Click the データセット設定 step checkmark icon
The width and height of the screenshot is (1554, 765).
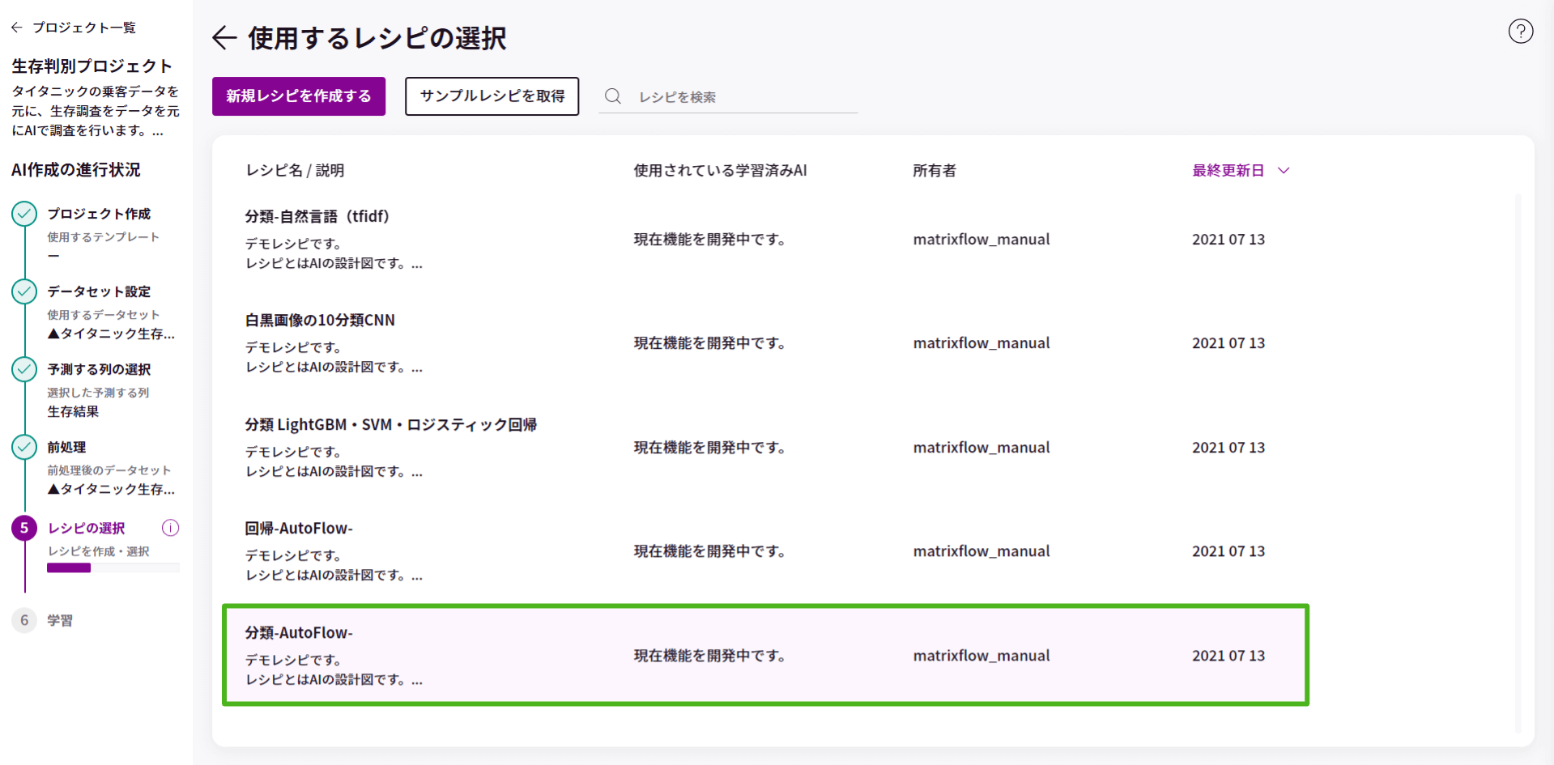click(24, 291)
